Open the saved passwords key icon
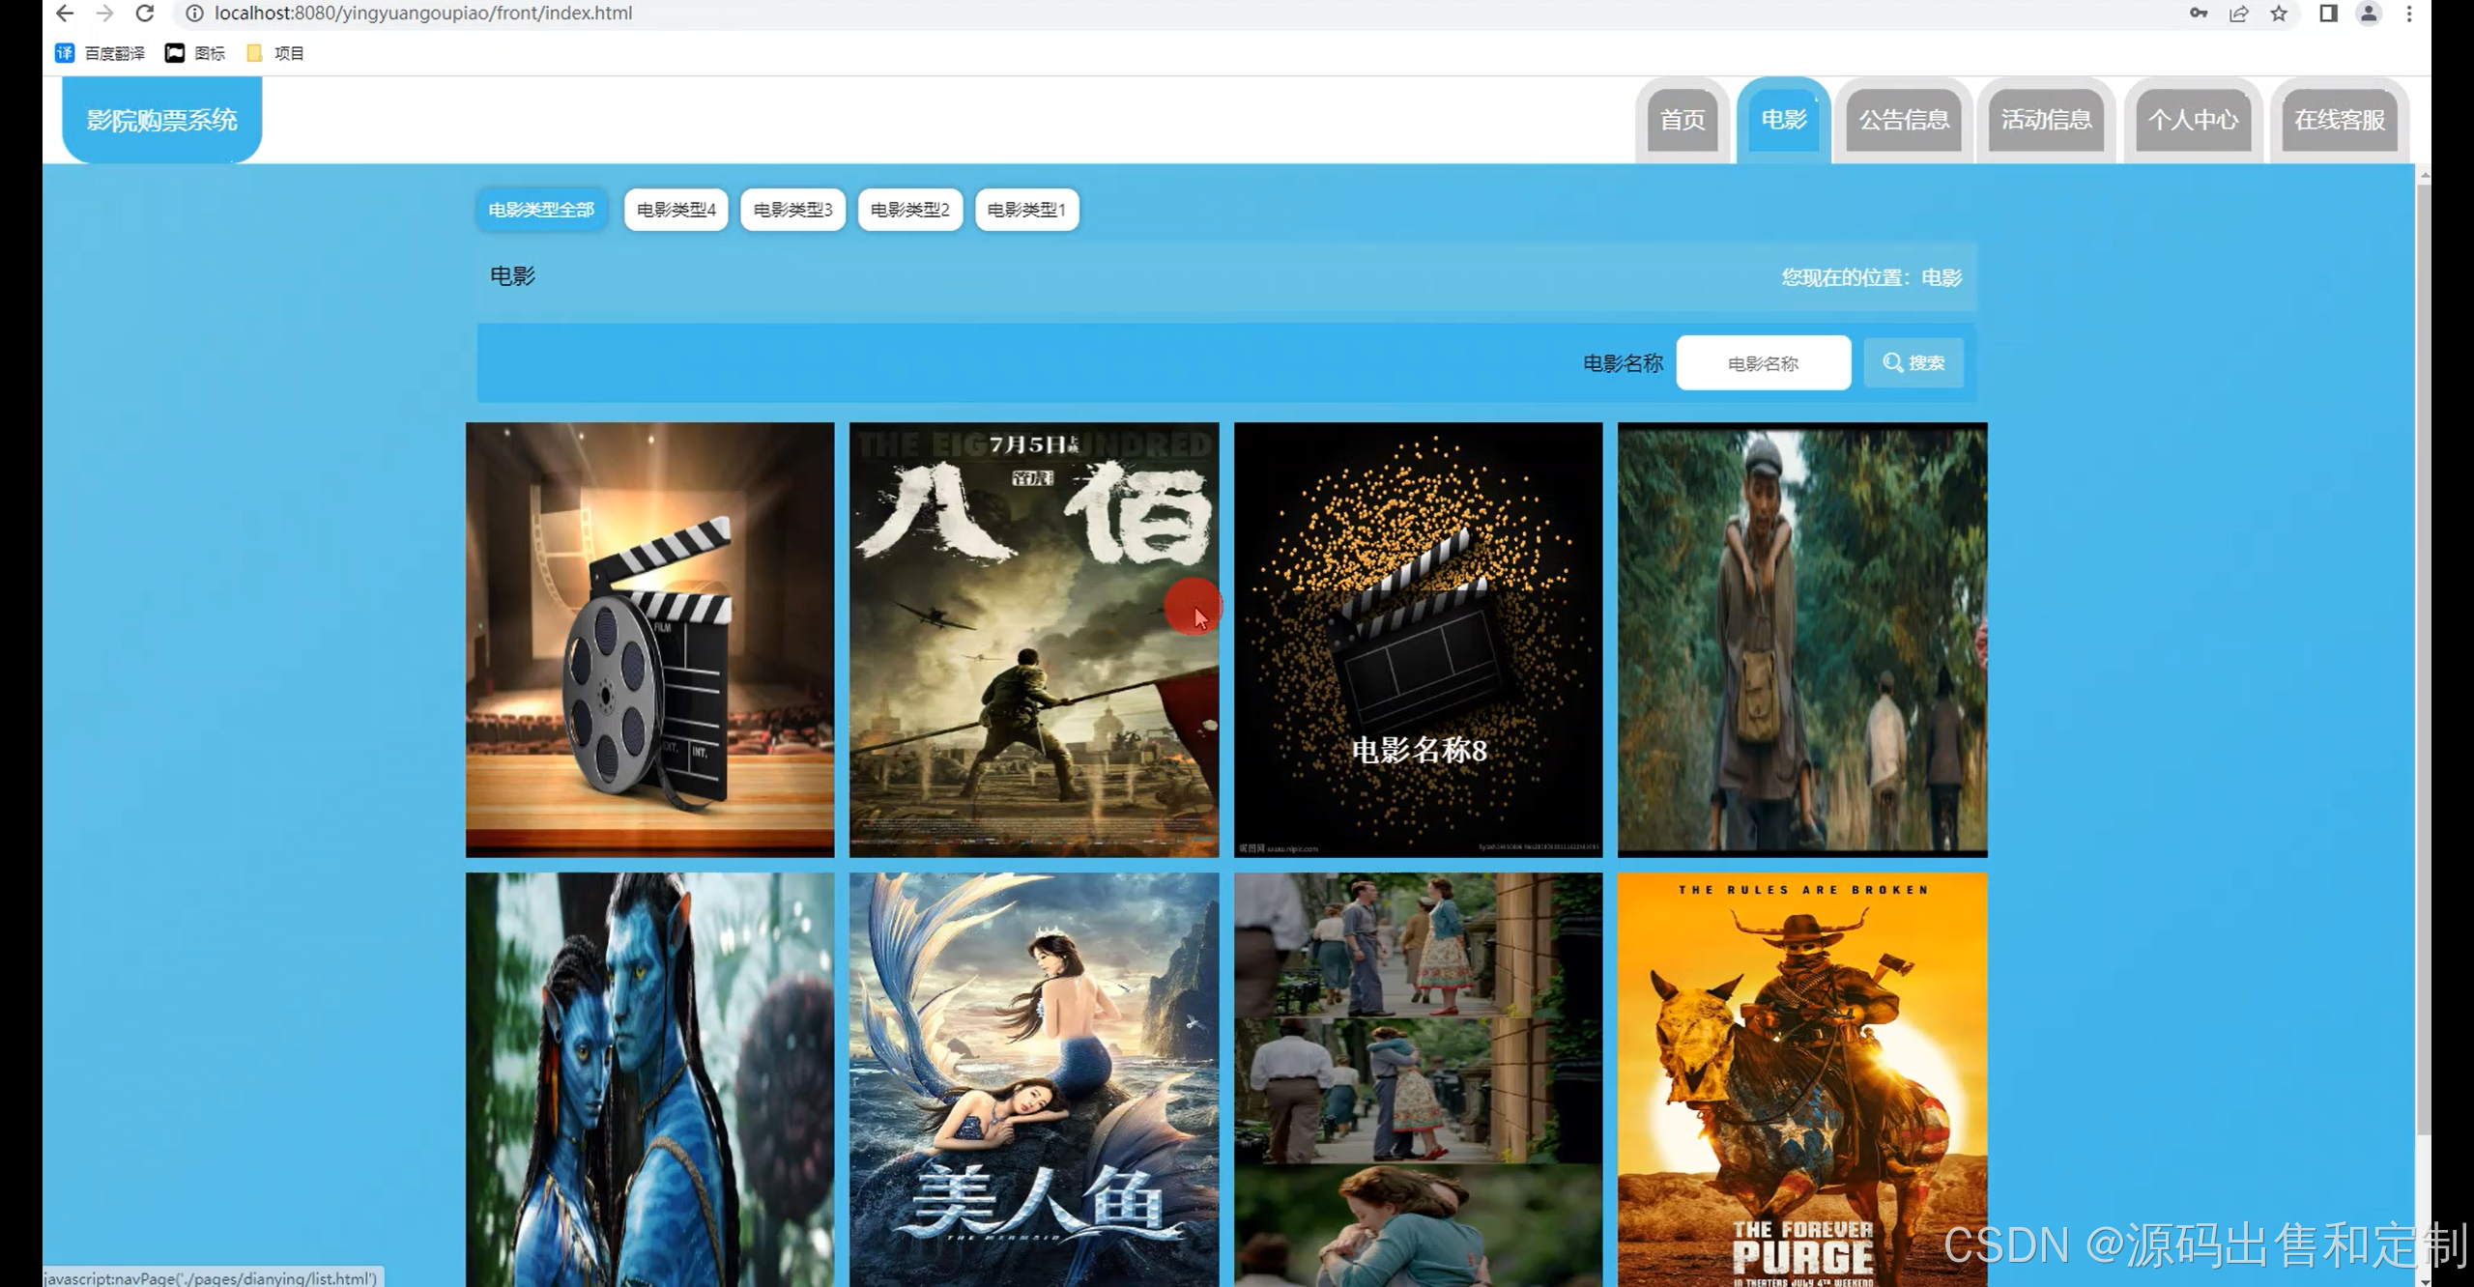 pyautogui.click(x=2198, y=14)
